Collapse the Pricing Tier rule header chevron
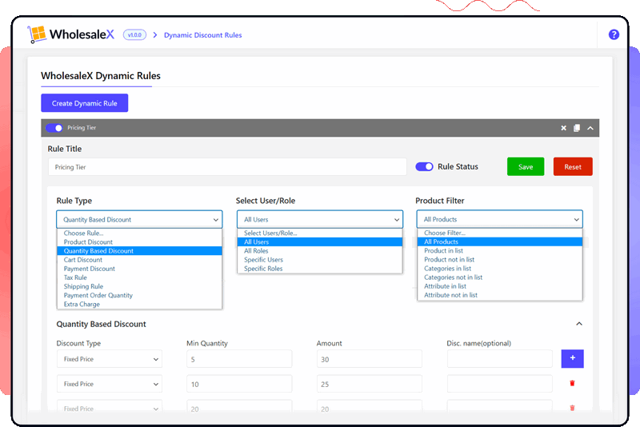Viewport: 640px width, 427px height. tap(590, 128)
